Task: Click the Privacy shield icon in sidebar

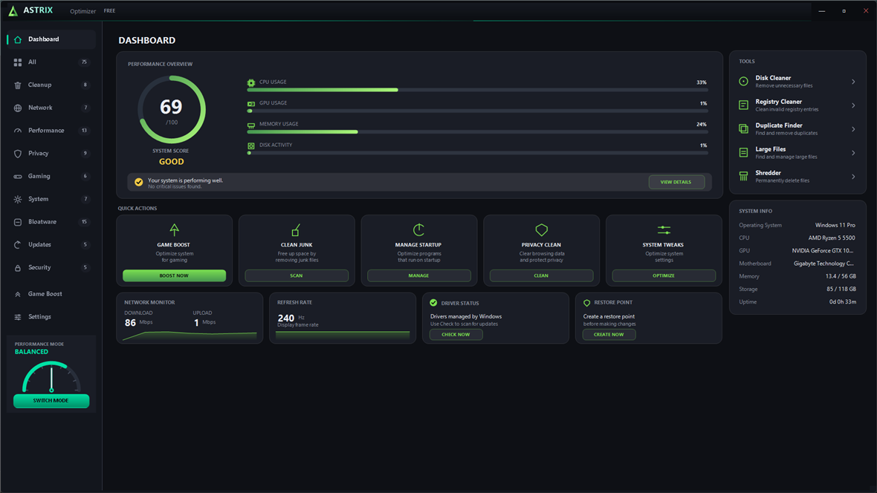Action: (x=18, y=154)
